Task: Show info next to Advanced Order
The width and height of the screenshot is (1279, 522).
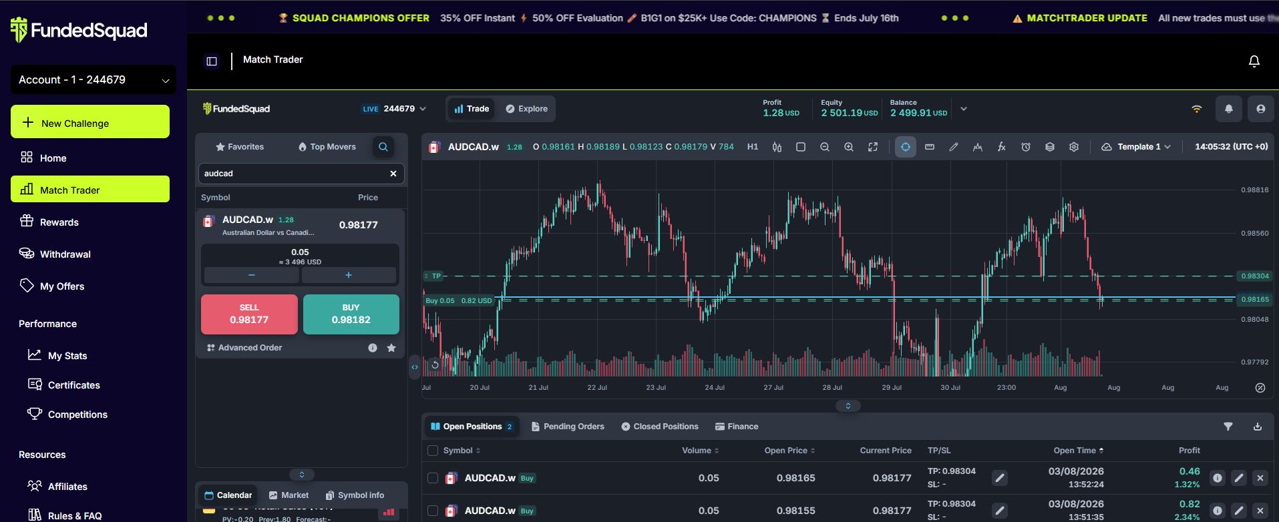Action: pos(373,348)
